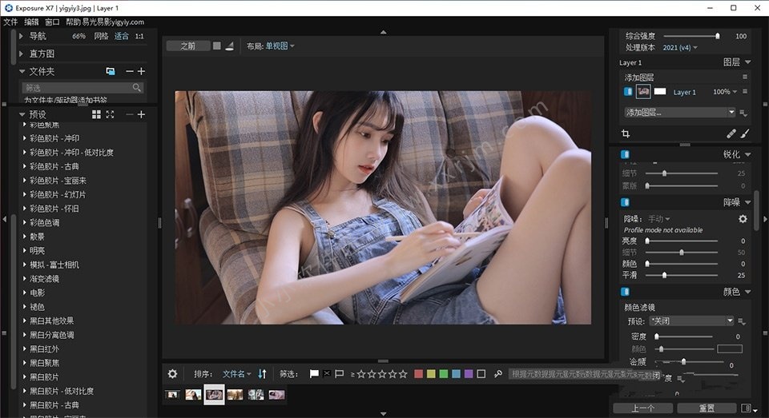Filter by purple color label
This screenshot has width=769, height=418.
click(x=469, y=374)
